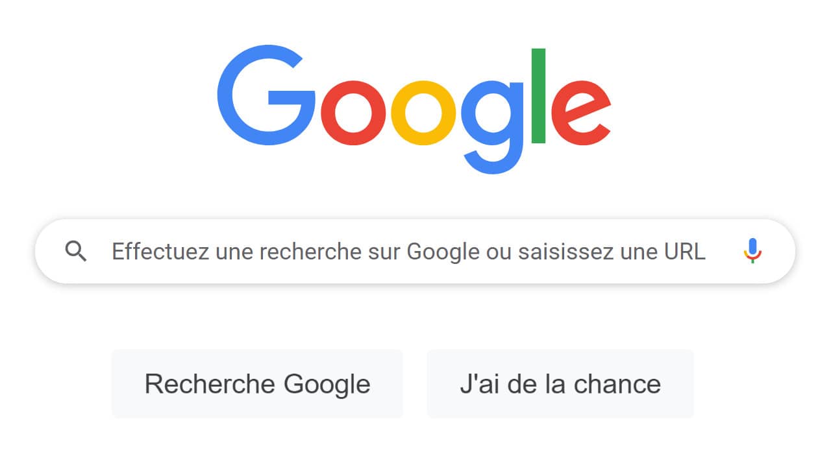Click the microphone icon for voice search
This screenshot has width=831, height=467.
752,252
